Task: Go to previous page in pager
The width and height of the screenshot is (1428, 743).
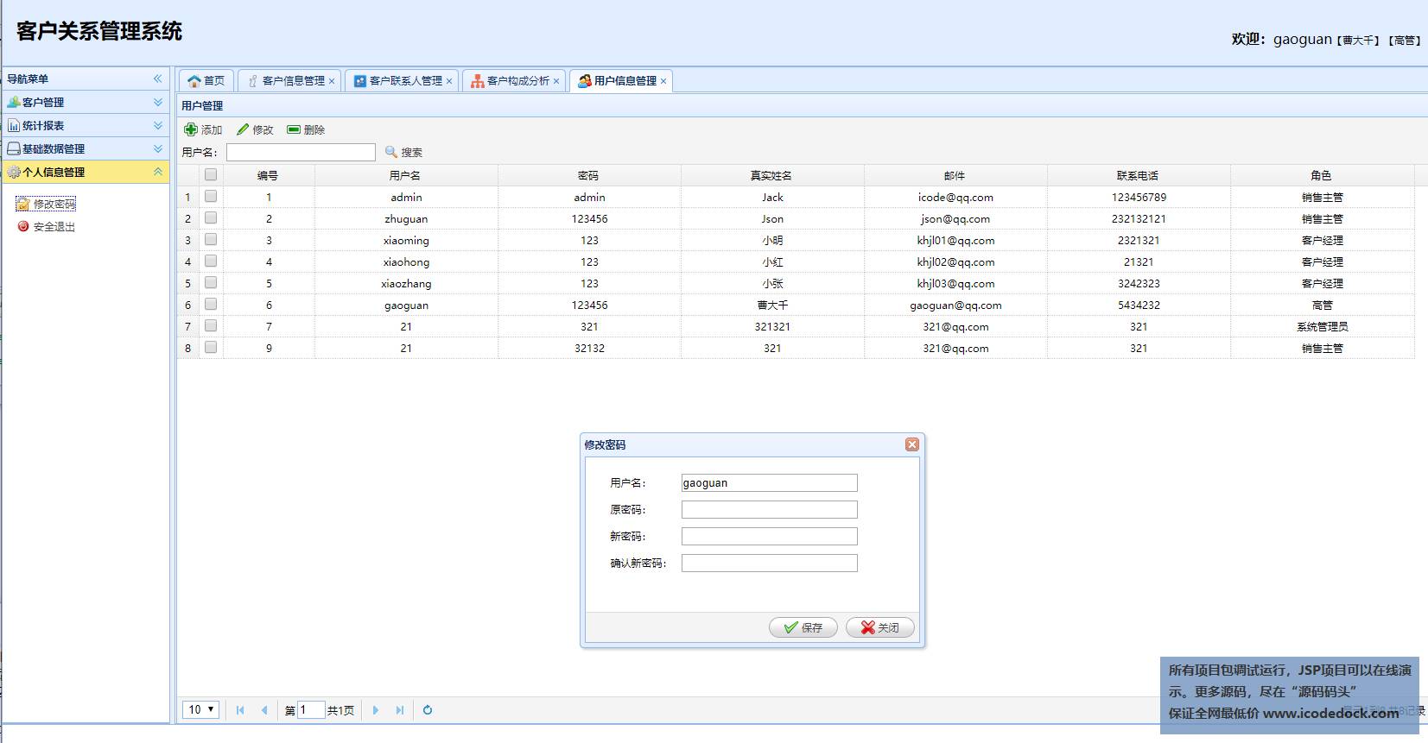Action: point(264,710)
